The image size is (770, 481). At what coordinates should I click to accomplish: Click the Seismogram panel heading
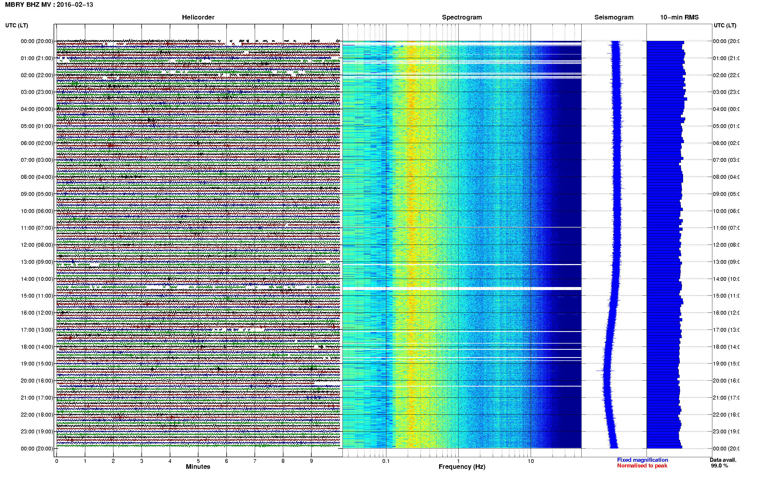click(614, 17)
